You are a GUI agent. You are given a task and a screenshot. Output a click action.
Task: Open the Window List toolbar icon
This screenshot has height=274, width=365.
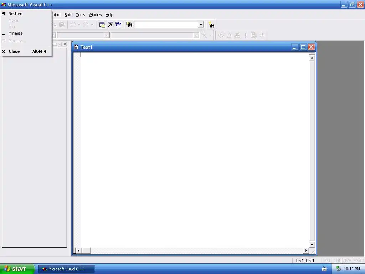point(118,25)
